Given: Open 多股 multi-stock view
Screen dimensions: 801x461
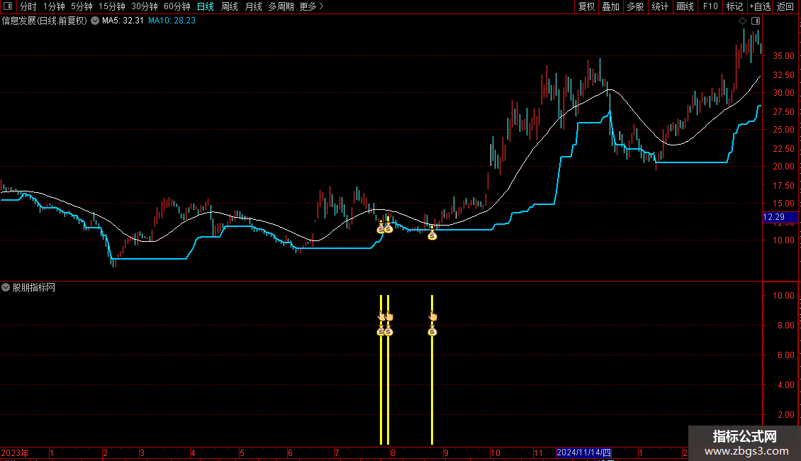Looking at the screenshot, I should tap(636, 6).
